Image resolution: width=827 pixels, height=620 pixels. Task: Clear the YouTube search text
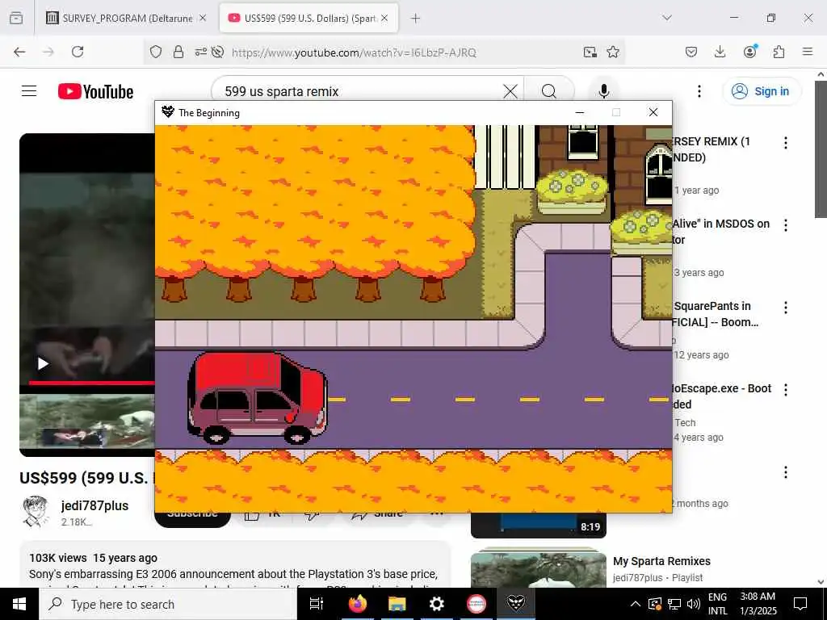coord(510,91)
